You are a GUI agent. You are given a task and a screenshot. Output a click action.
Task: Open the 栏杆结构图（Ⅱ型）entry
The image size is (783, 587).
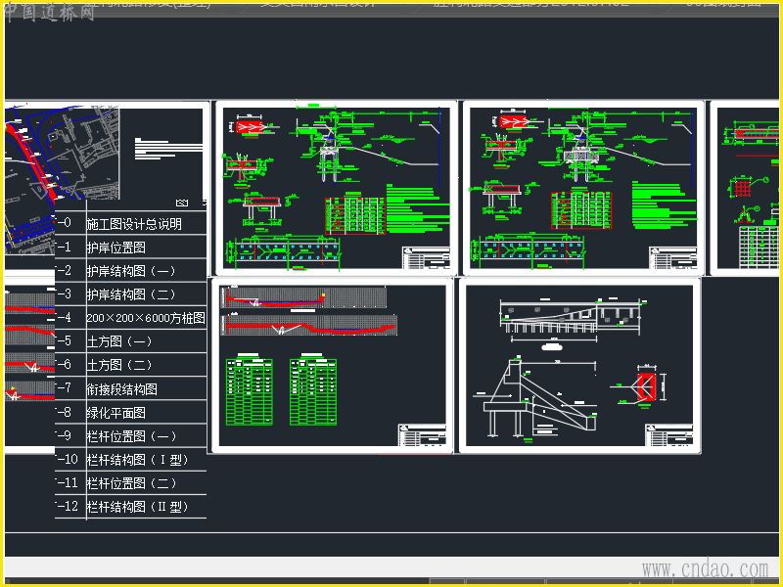[137, 507]
